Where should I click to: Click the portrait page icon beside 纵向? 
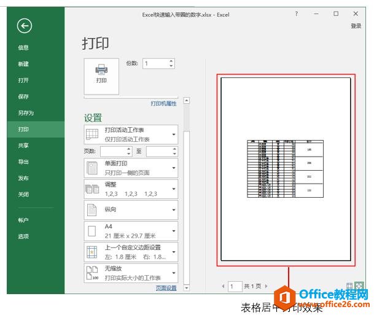[92, 210]
